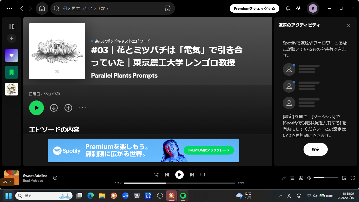Open the notifications bell
Image resolution: width=359 pixels, height=202 pixels.
click(288, 8)
